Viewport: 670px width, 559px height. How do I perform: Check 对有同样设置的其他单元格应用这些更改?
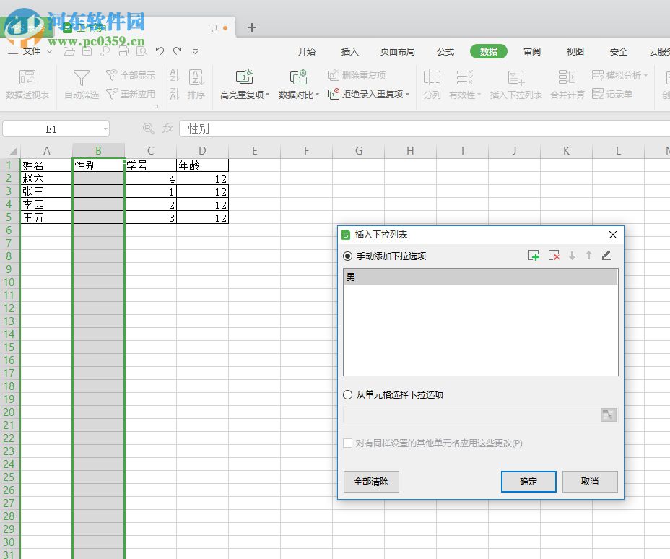[x=347, y=442]
